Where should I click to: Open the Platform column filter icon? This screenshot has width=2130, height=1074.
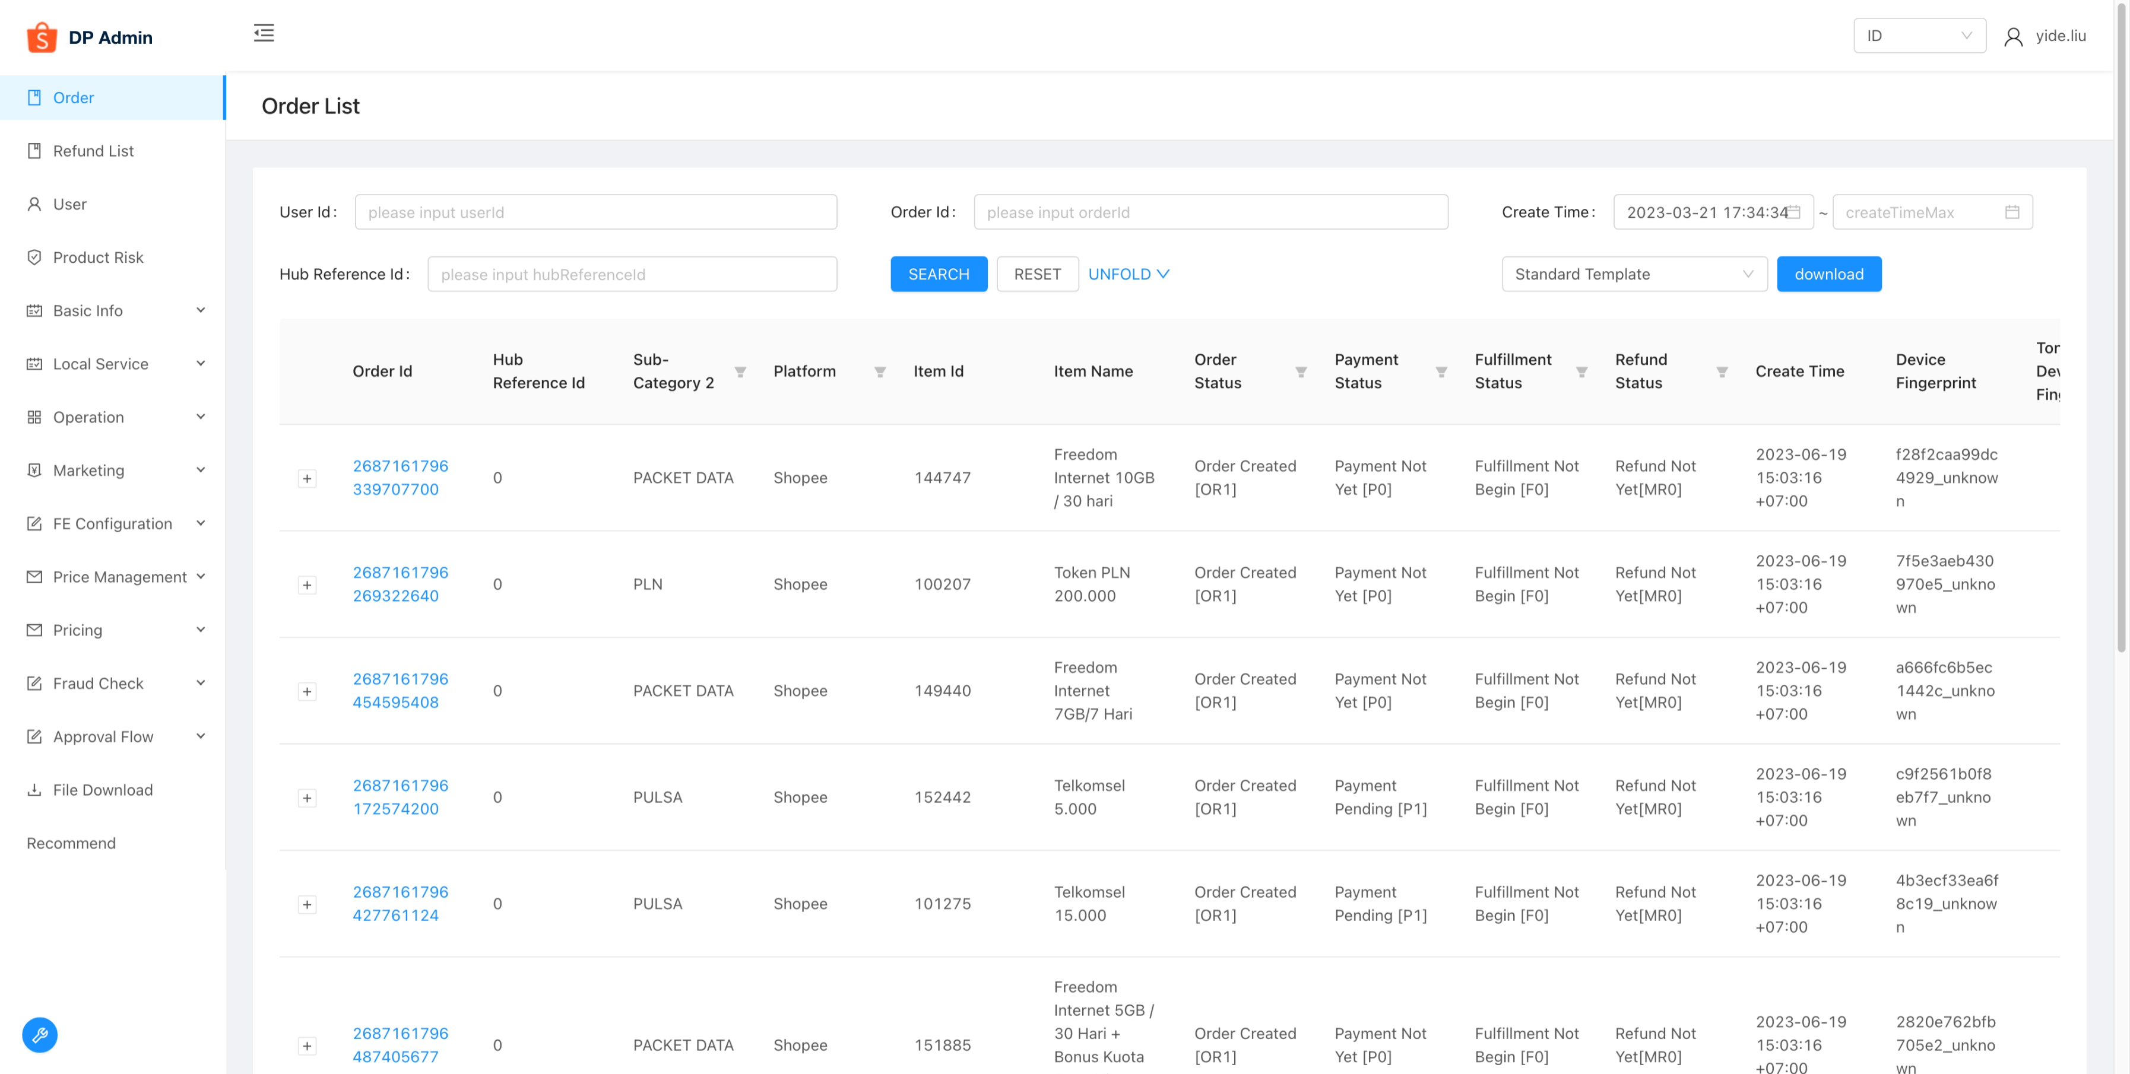(880, 372)
